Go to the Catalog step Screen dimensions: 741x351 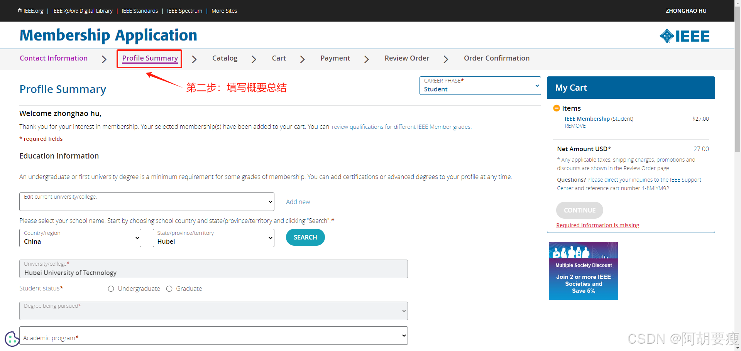[225, 58]
